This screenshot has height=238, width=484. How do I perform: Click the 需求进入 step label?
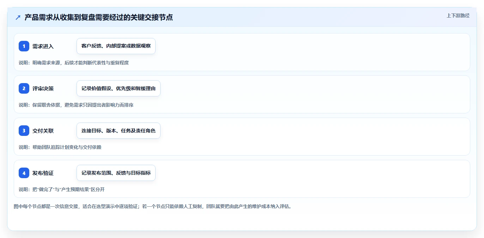tap(43, 46)
